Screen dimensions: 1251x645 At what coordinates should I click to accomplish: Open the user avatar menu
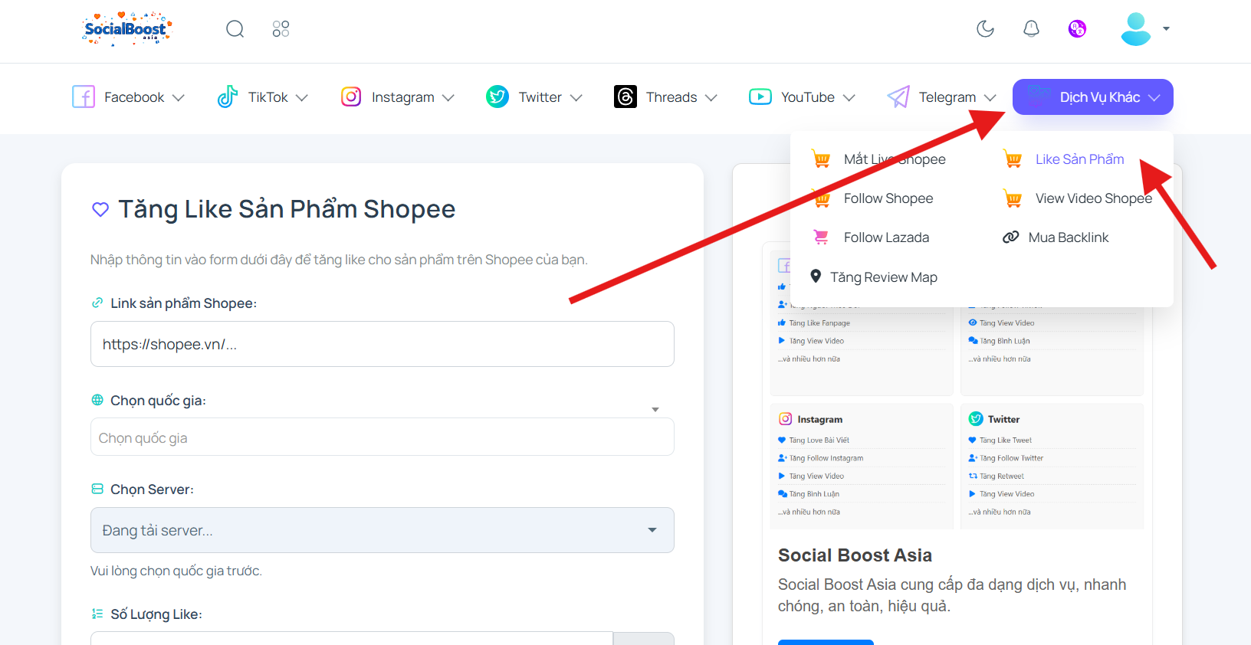[x=1135, y=29]
